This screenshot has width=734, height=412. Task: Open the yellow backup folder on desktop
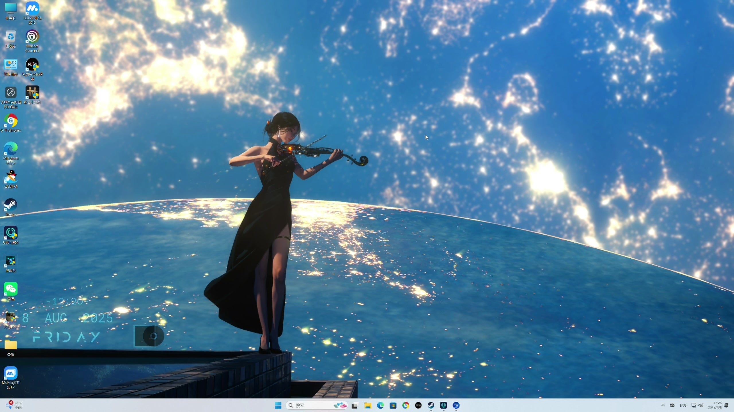tap(11, 347)
